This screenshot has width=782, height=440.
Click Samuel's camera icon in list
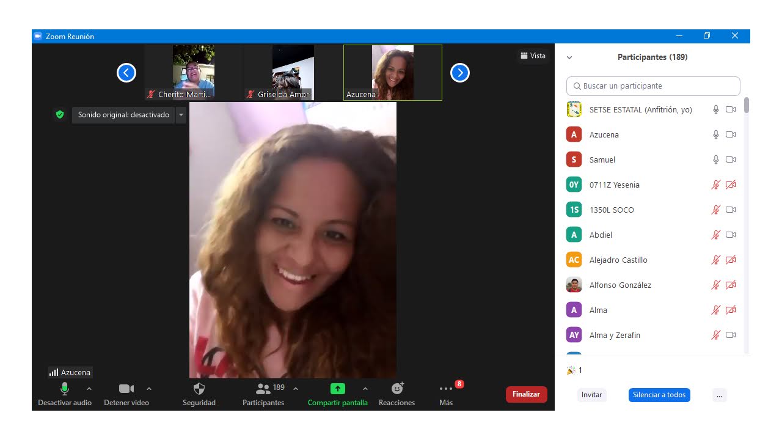pos(731,160)
